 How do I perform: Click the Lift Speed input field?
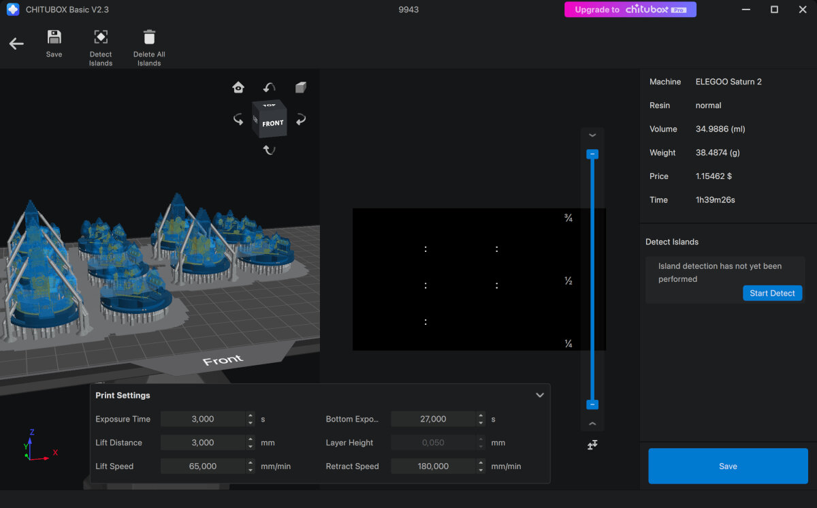202,466
